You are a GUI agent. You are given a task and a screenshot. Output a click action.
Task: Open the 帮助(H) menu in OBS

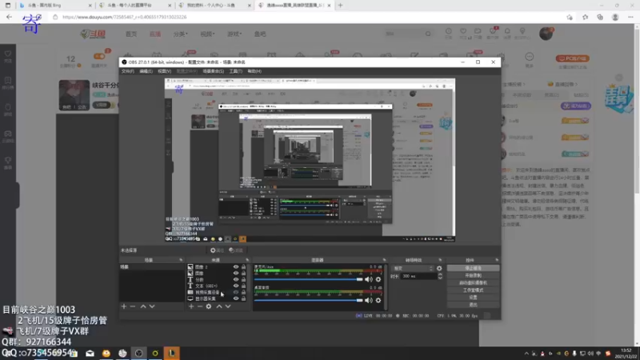point(254,71)
